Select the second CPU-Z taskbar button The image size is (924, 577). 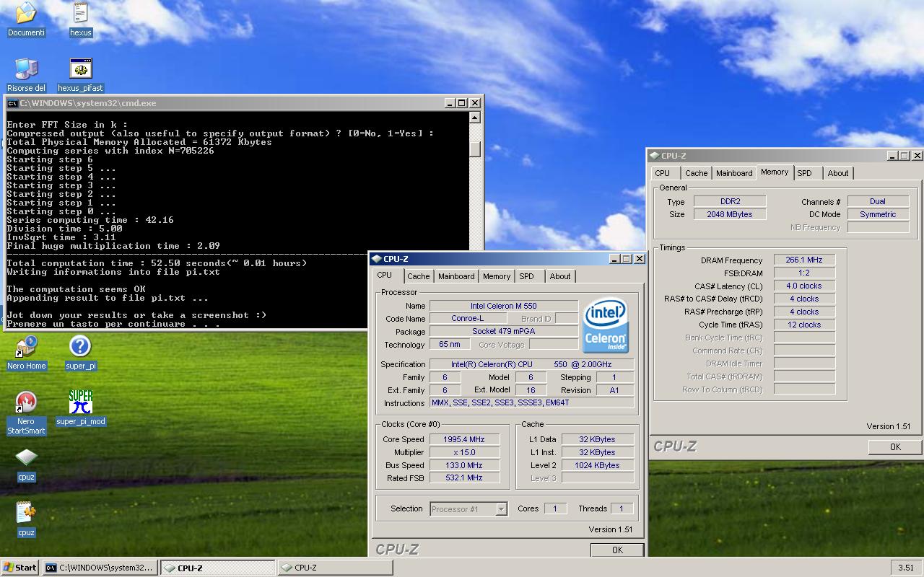pos(335,568)
